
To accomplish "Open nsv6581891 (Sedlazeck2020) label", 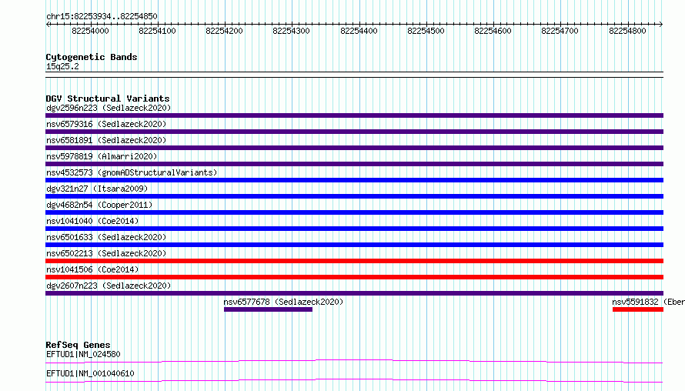I will [x=106, y=140].
